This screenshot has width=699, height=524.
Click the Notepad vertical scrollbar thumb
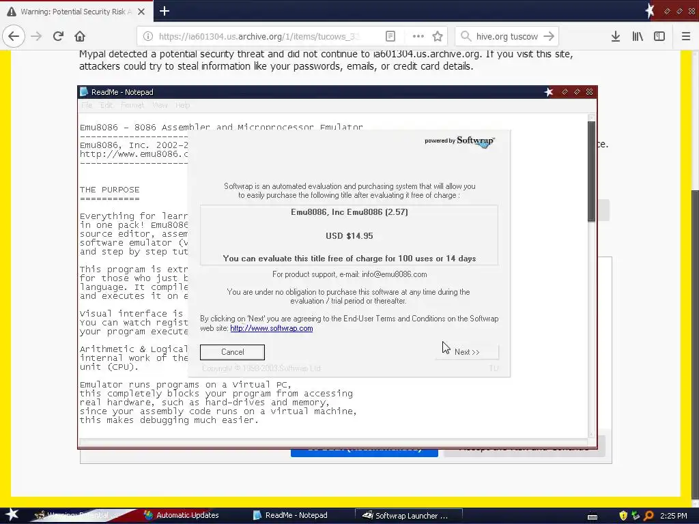pyautogui.click(x=592, y=171)
